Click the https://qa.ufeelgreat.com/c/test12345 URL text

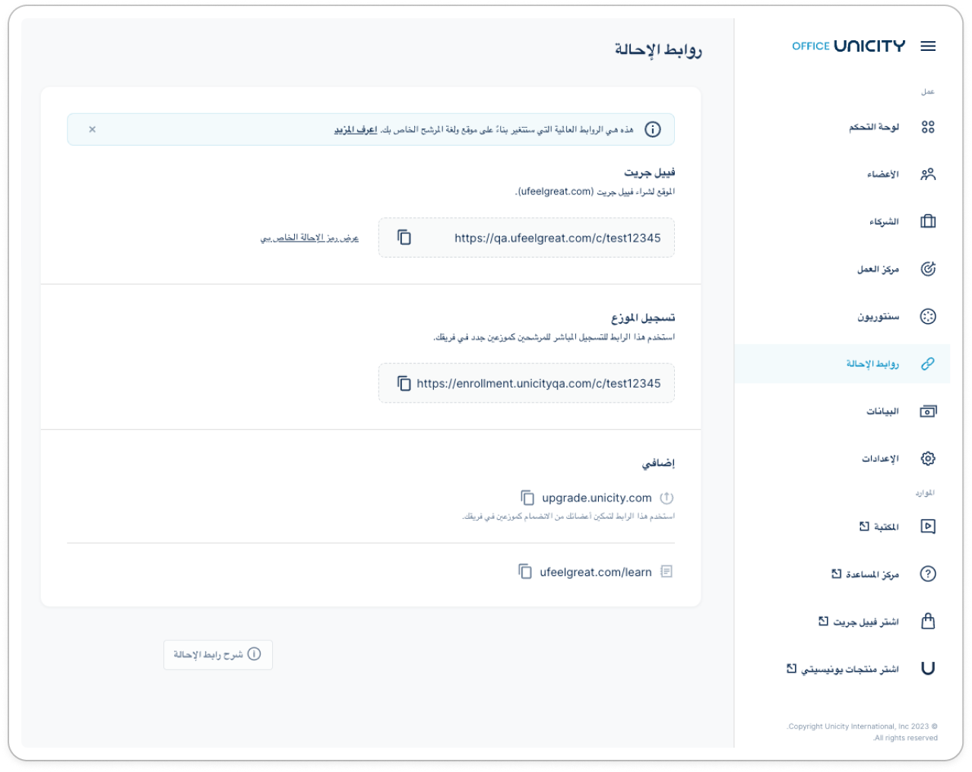click(558, 238)
